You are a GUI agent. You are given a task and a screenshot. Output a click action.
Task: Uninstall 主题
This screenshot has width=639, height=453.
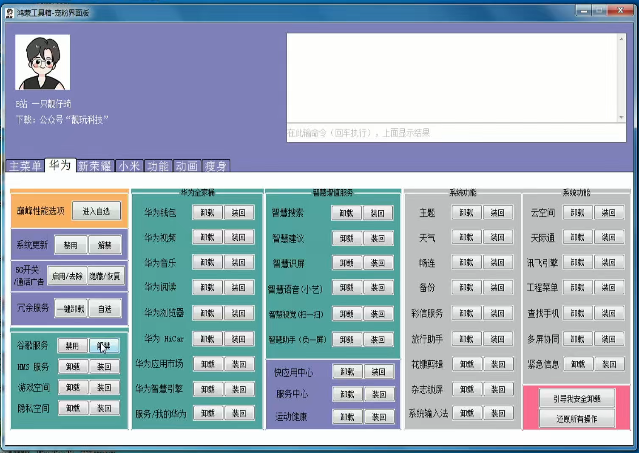coord(466,212)
